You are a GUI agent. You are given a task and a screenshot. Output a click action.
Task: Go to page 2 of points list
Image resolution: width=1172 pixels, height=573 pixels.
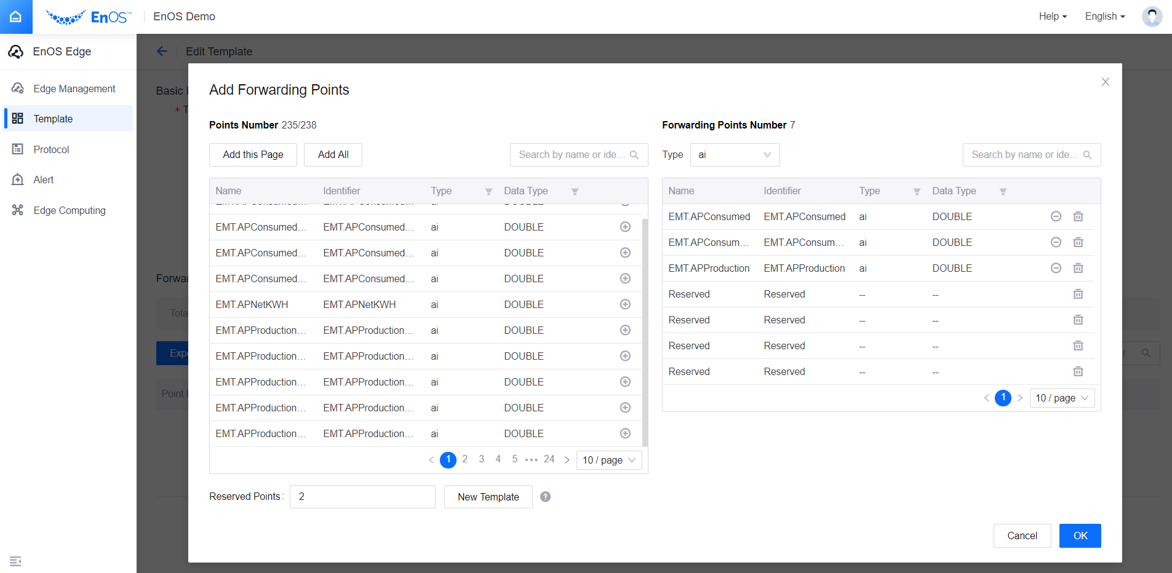pos(464,459)
